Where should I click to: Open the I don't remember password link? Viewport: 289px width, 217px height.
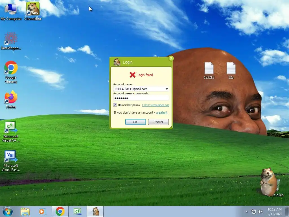click(156, 105)
